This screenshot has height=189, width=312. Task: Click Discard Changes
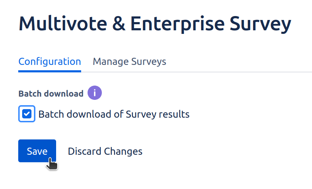(x=105, y=151)
